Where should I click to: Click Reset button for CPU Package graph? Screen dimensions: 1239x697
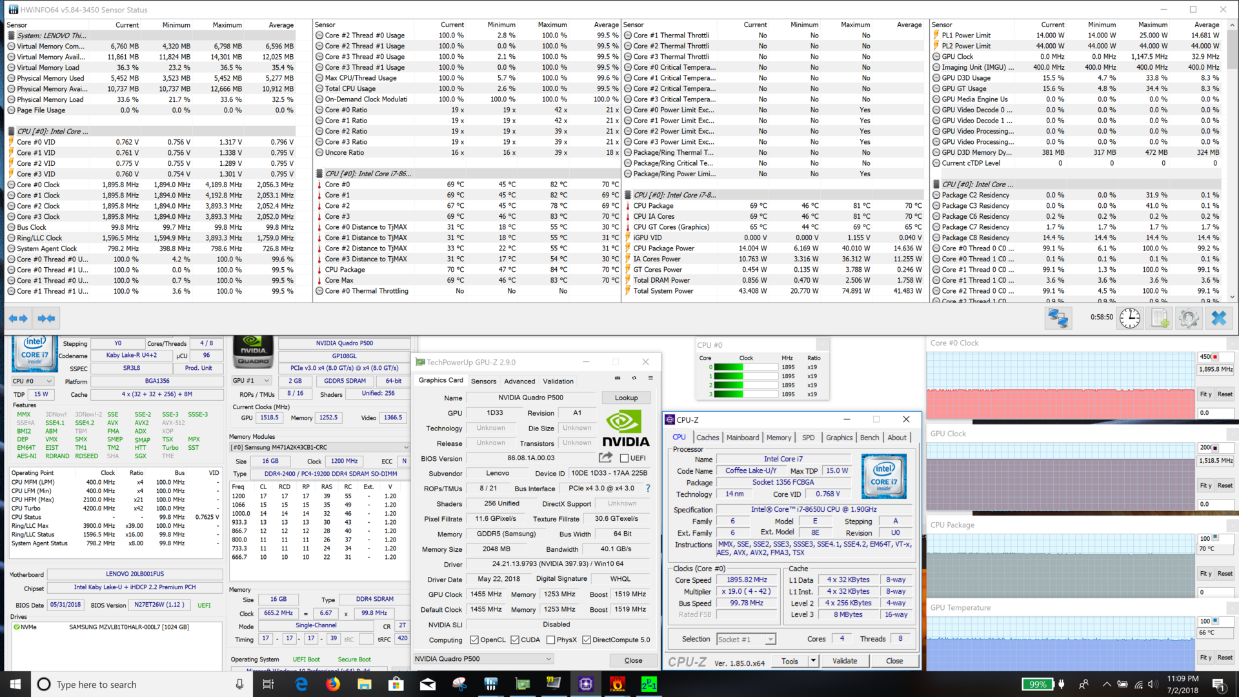1225,574
